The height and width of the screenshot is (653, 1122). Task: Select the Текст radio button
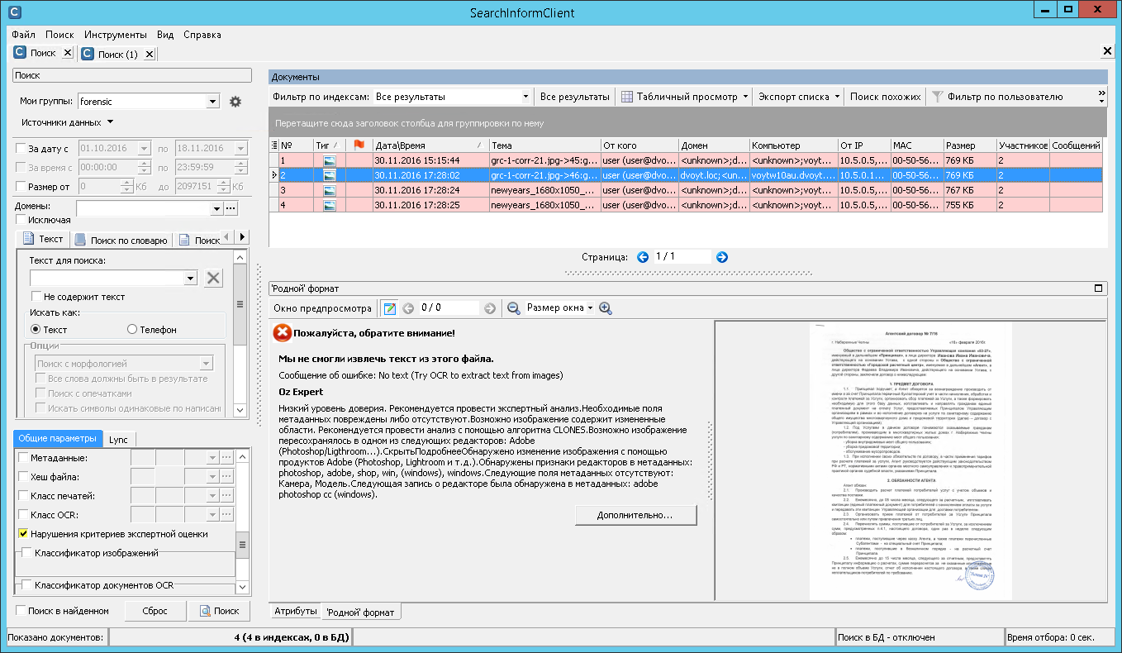[x=36, y=330]
